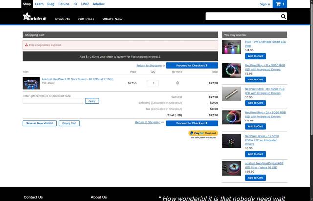The height and width of the screenshot is (201, 313).
Task: Click the Apply button
Action: [92, 101]
